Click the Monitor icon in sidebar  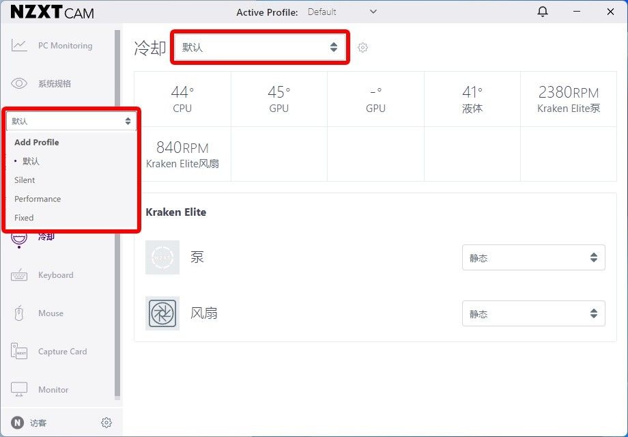point(19,389)
